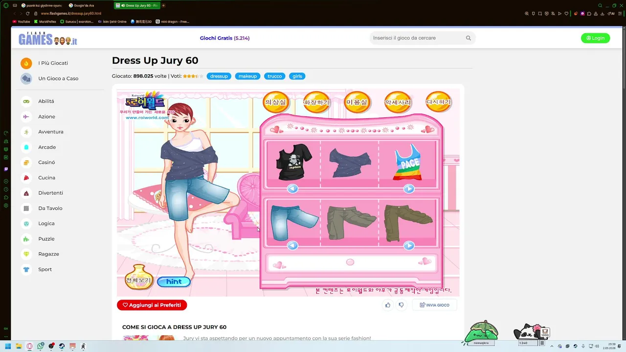Switch to 'puanlı kız giydirme oyunu' tab
626x352 pixels.
click(42, 5)
